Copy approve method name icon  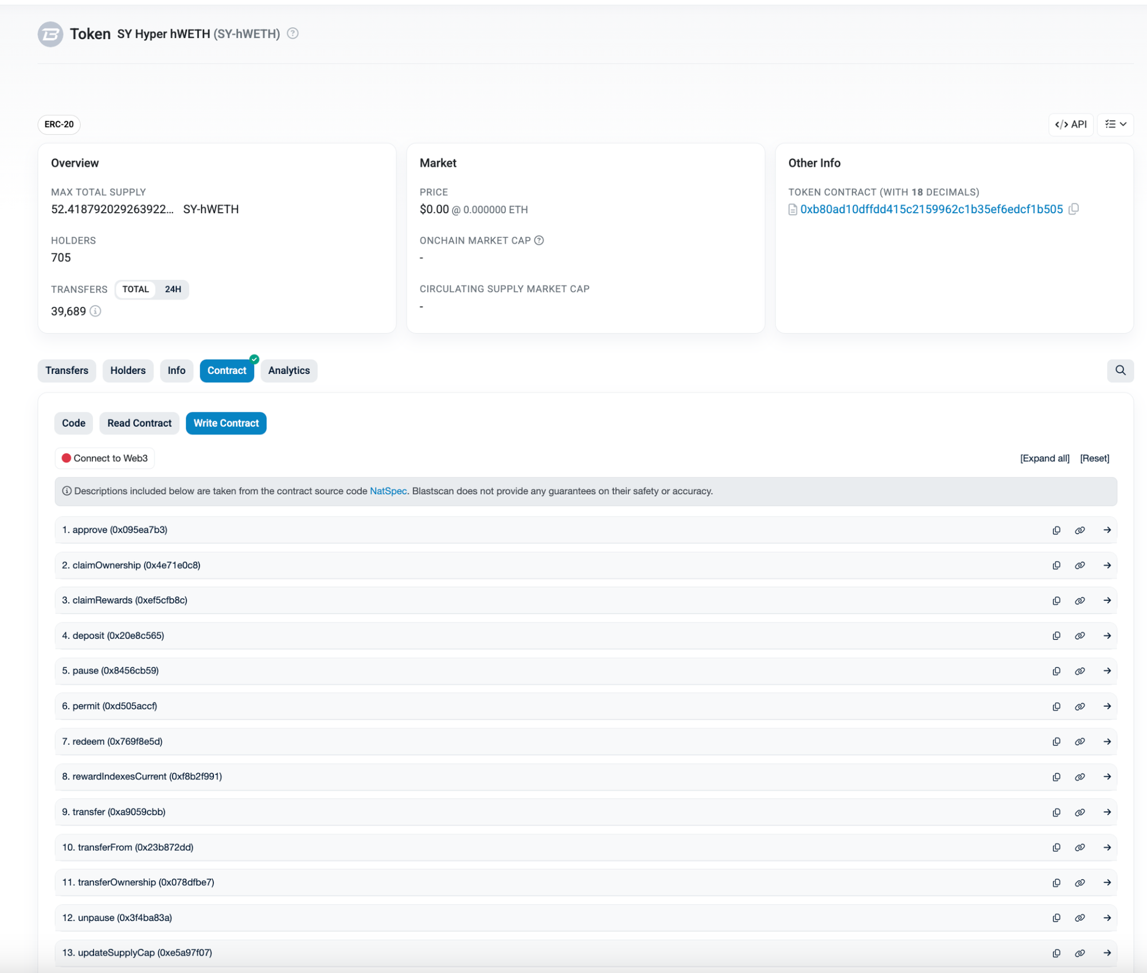1056,530
